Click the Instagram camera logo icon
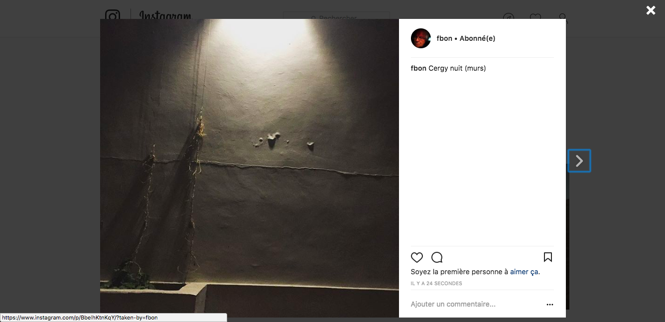 click(113, 15)
